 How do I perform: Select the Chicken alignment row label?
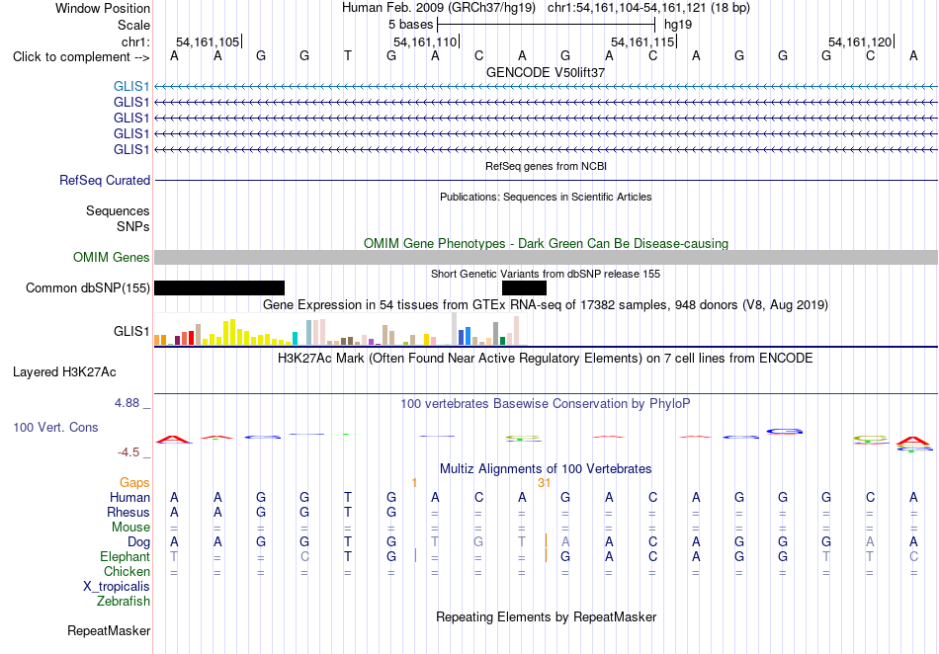[x=127, y=571]
